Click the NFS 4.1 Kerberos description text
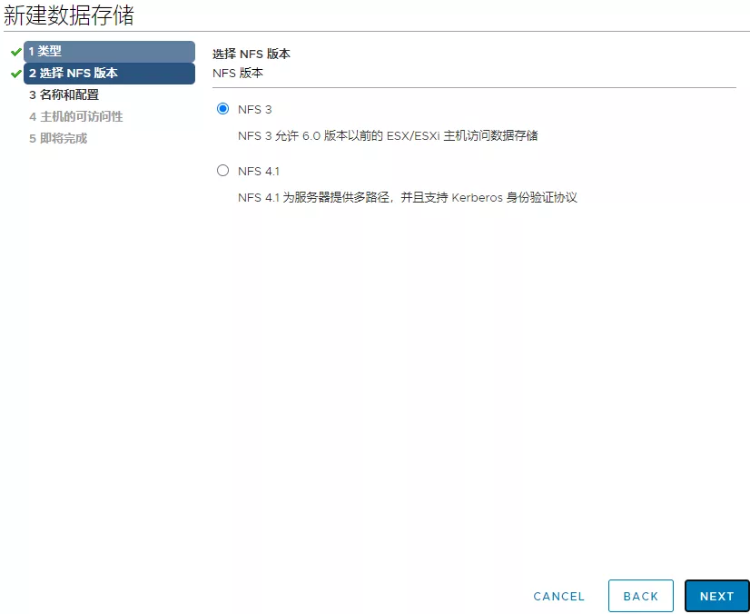Image resolution: width=750 pixels, height=614 pixels. 407,197
